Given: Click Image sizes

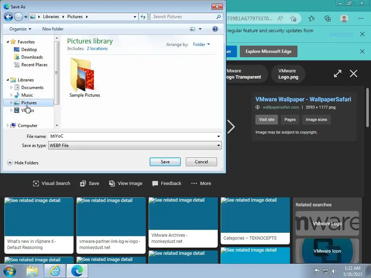Looking at the screenshot, I should (x=316, y=119).
